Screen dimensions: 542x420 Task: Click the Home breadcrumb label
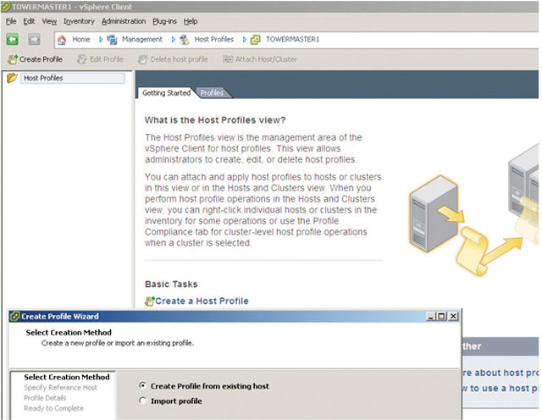81,40
